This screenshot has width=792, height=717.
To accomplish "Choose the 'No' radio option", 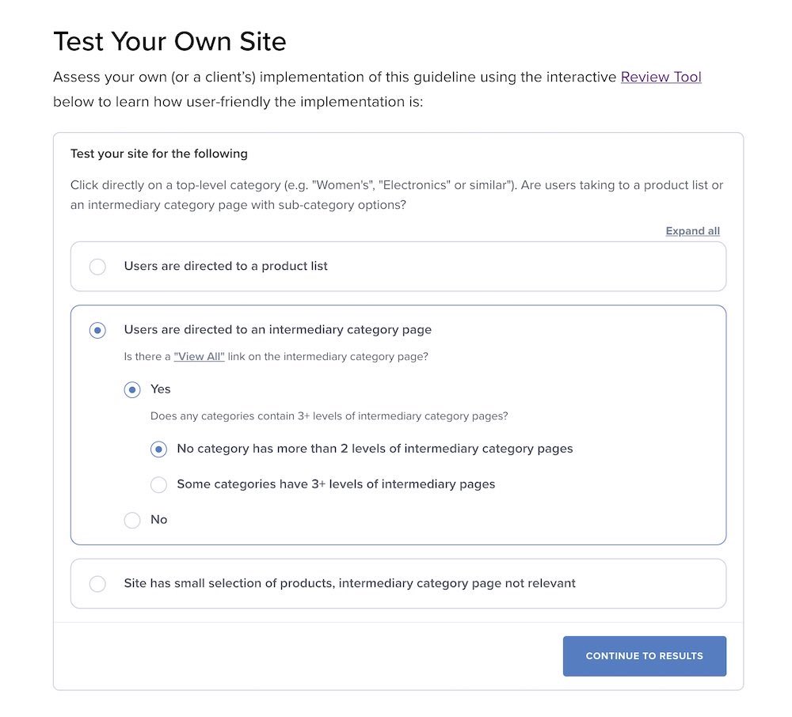I will [x=132, y=520].
